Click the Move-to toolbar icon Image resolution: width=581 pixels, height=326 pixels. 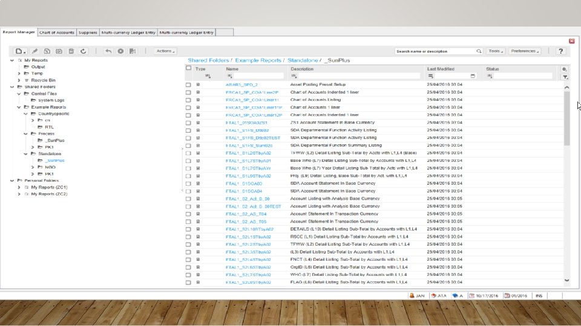59,51
